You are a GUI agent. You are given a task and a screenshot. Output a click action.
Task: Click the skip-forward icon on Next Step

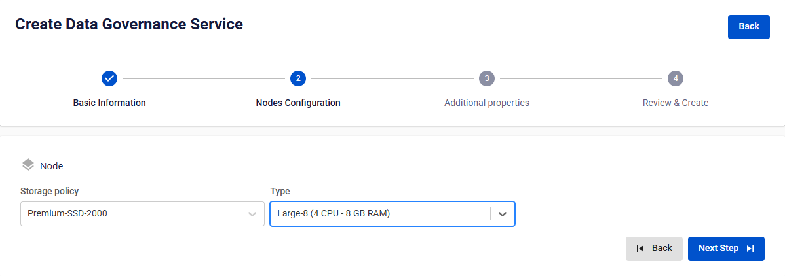pyautogui.click(x=750, y=249)
